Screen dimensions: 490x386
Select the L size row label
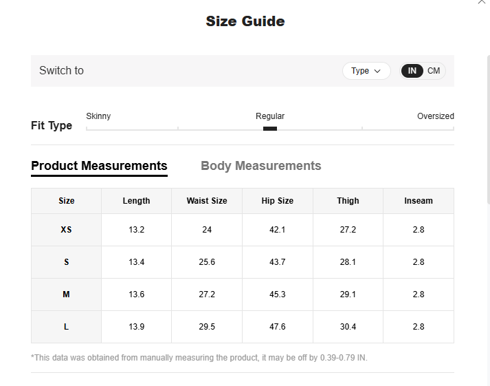[67, 327]
